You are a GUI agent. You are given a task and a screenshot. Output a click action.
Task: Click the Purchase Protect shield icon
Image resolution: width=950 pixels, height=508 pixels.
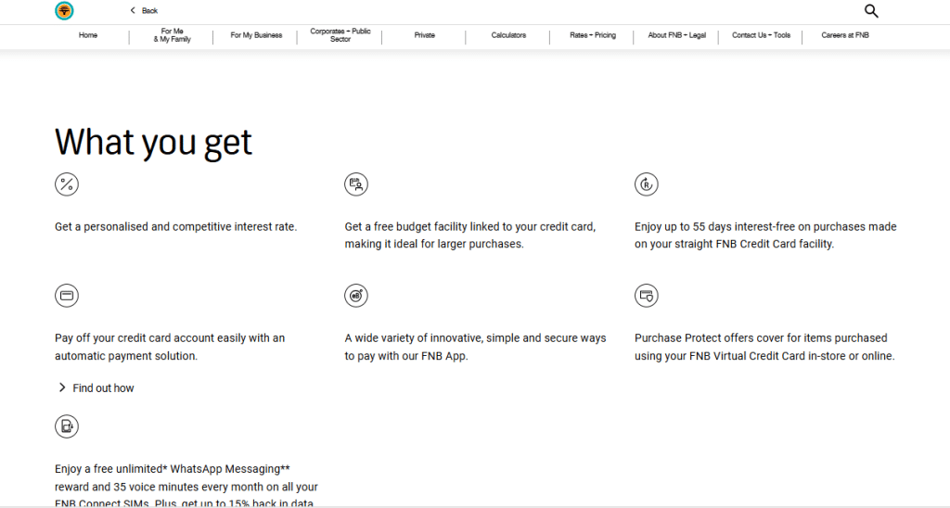click(x=646, y=296)
